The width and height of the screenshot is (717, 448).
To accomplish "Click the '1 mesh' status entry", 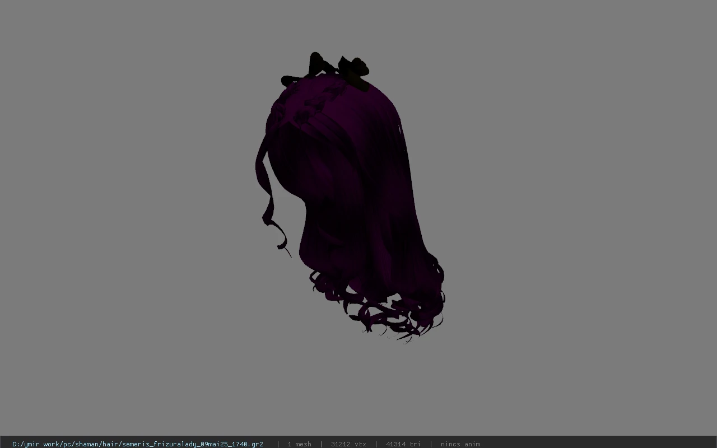I will pyautogui.click(x=300, y=444).
